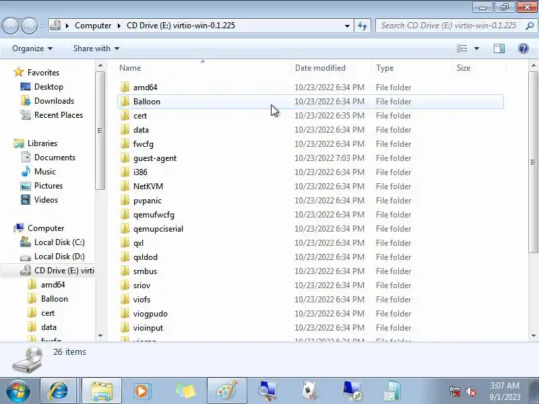This screenshot has height=404, width=539.
Task: Open the Windows Start menu orb
Action: click(18, 391)
